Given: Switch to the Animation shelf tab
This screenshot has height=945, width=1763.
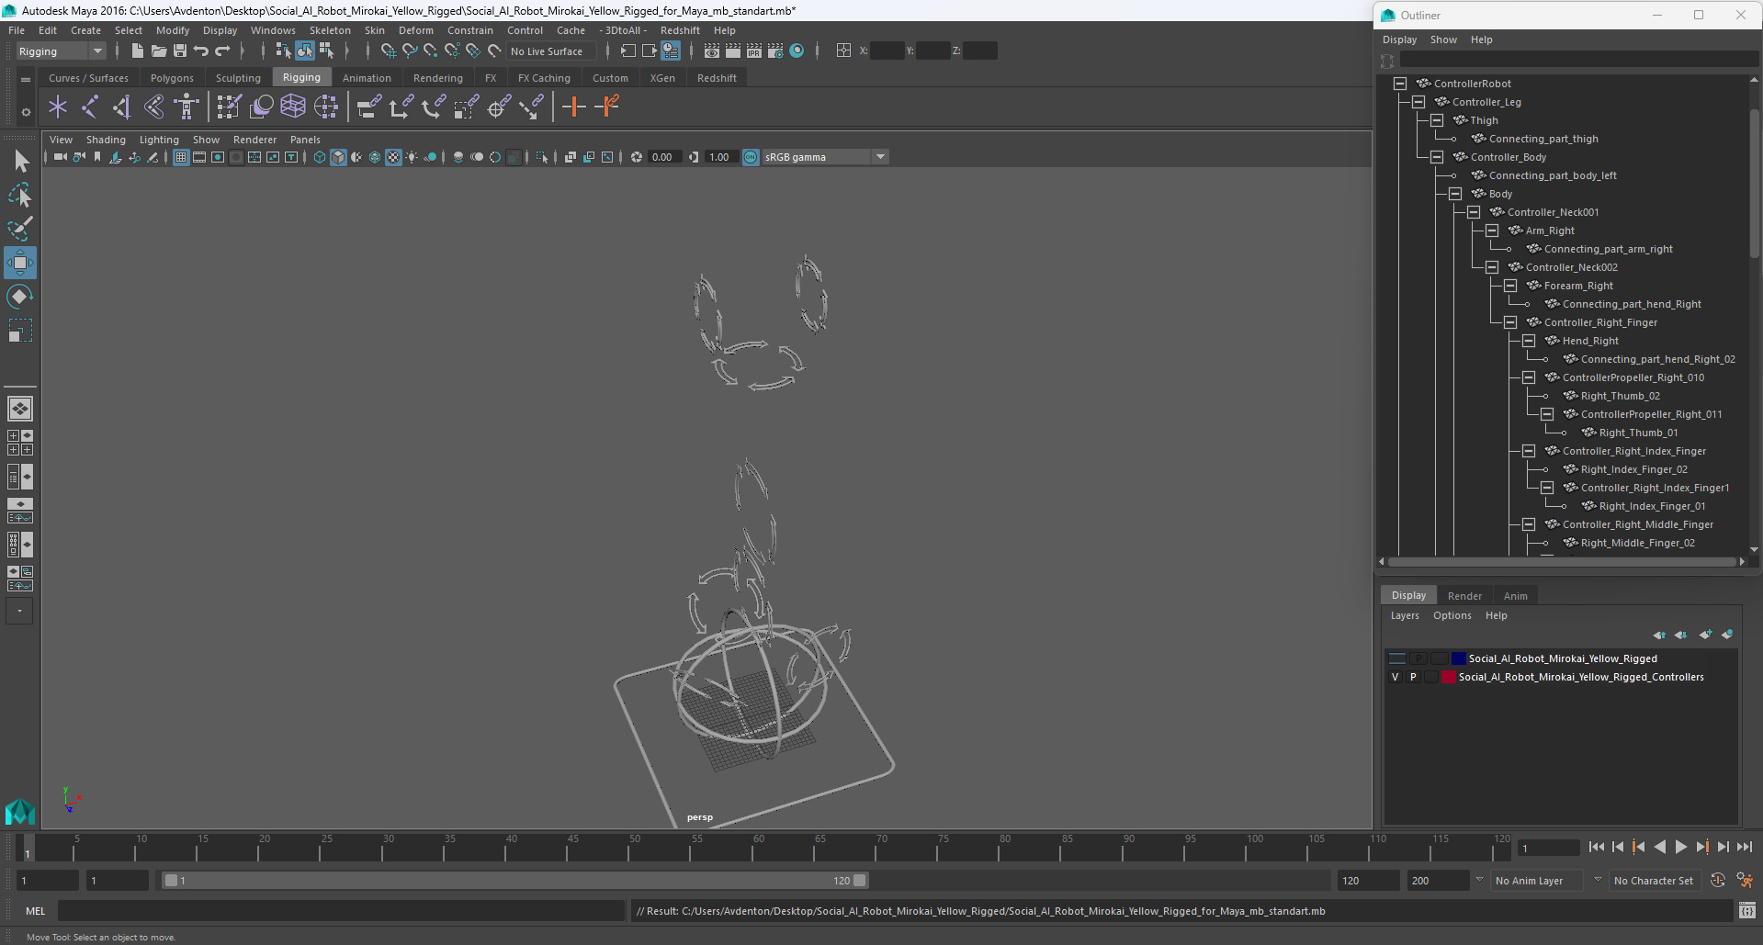Looking at the screenshot, I should (367, 78).
